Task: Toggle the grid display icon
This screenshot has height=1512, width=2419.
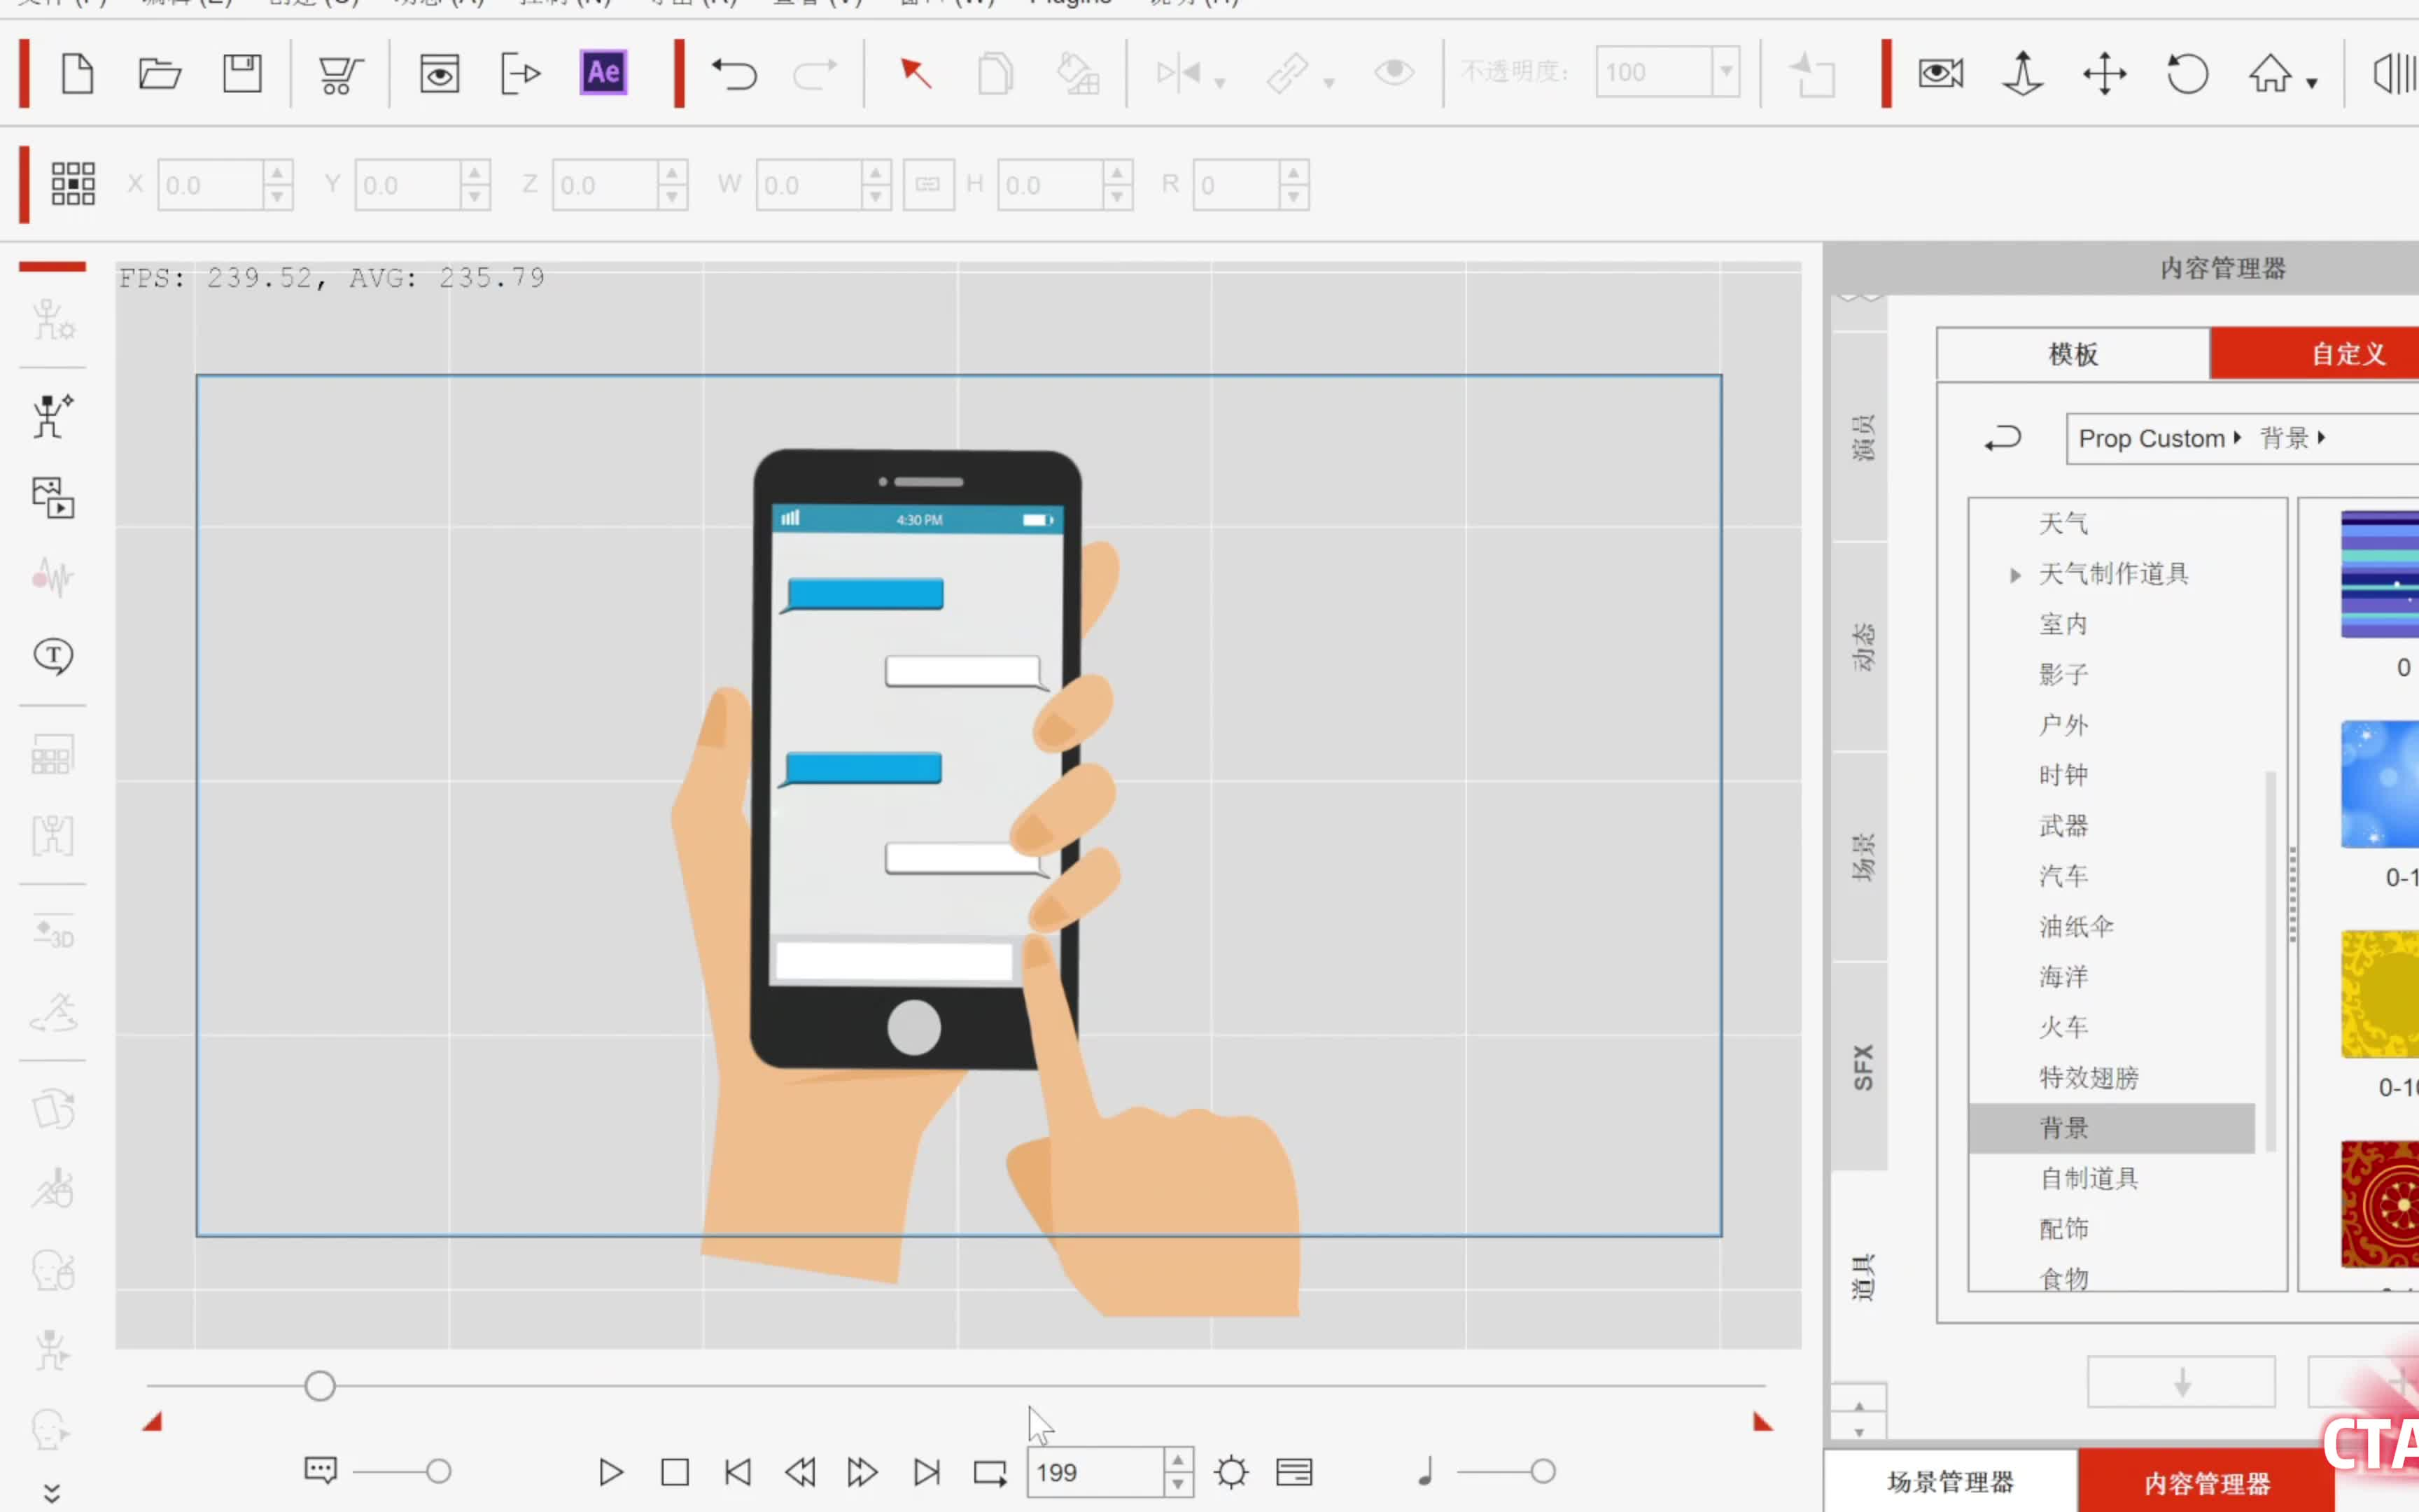Action: pos(73,184)
